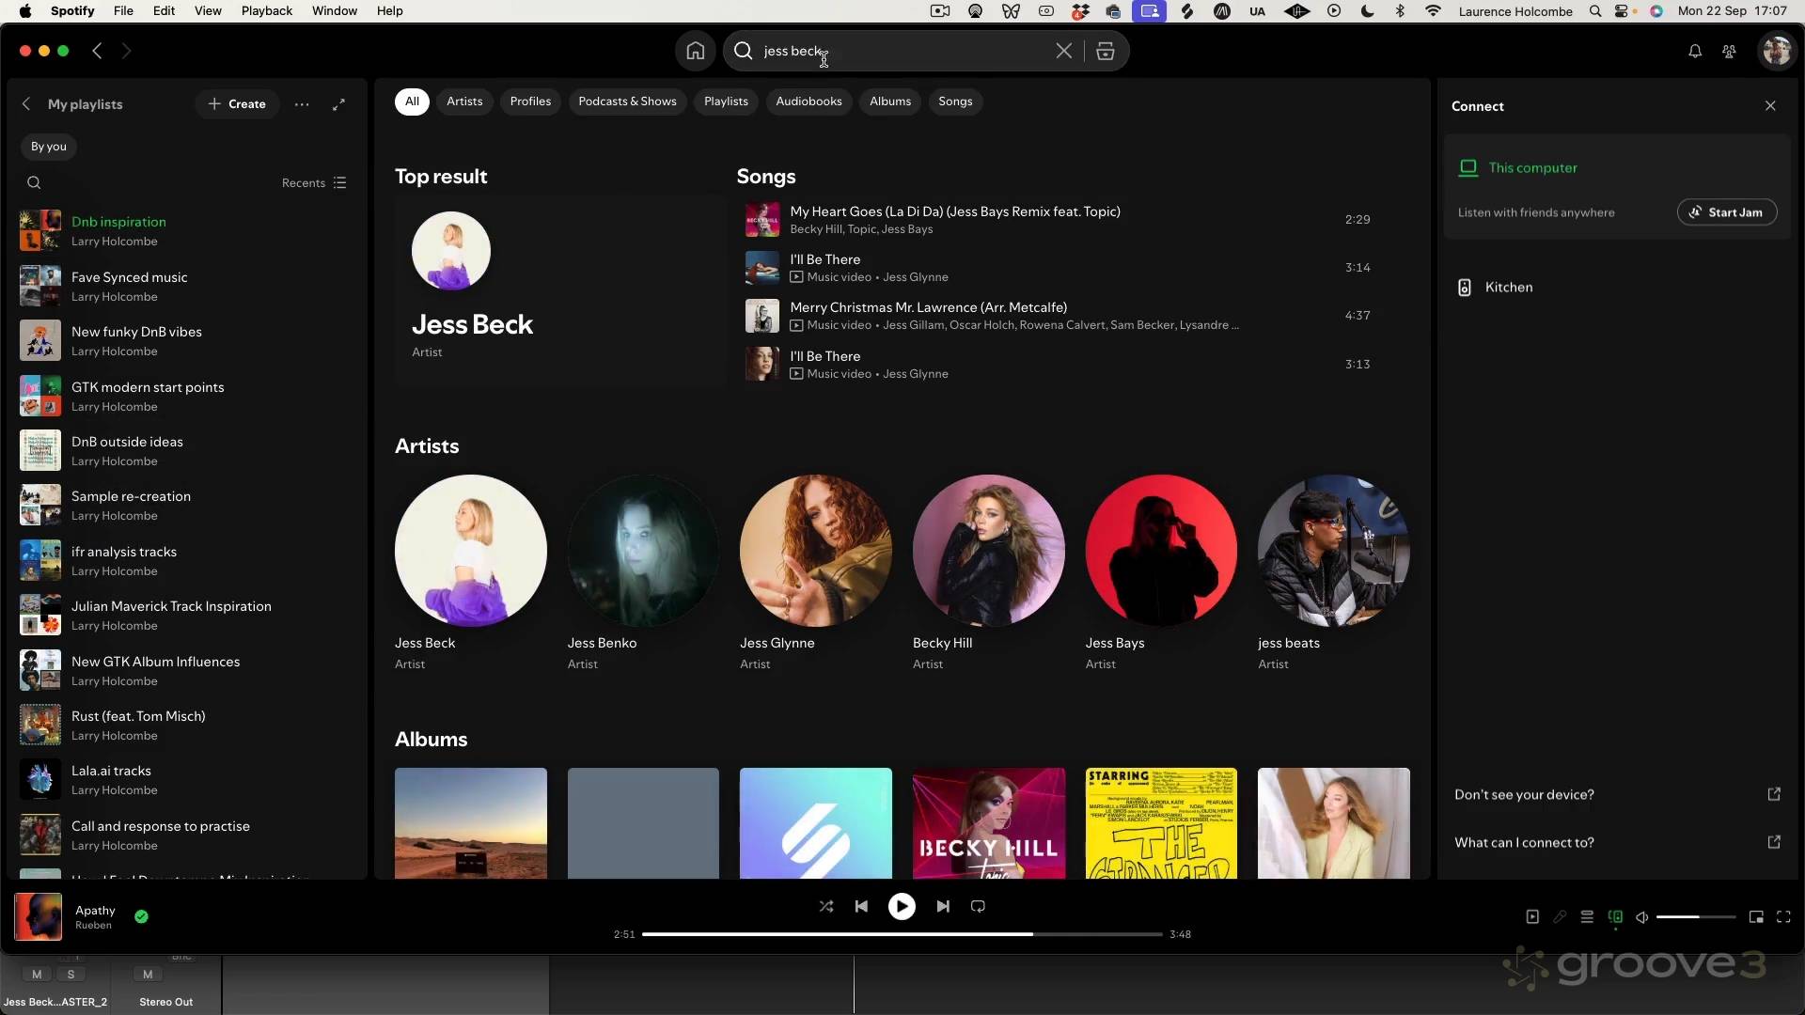Open the notifications bell
The image size is (1805, 1015).
coord(1694,52)
